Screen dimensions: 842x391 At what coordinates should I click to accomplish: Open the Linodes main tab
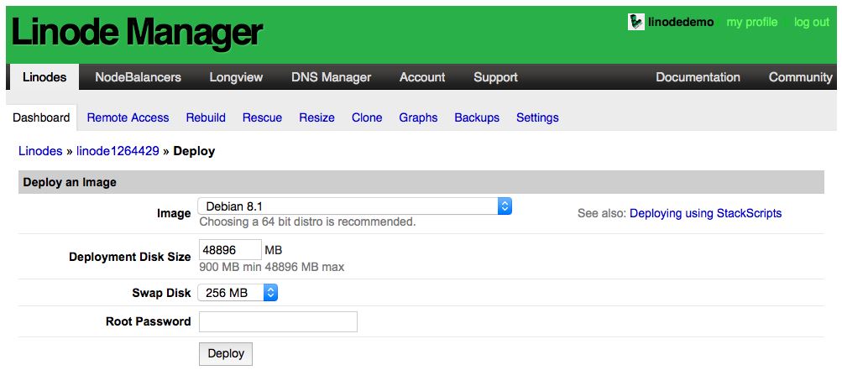pyautogui.click(x=44, y=77)
